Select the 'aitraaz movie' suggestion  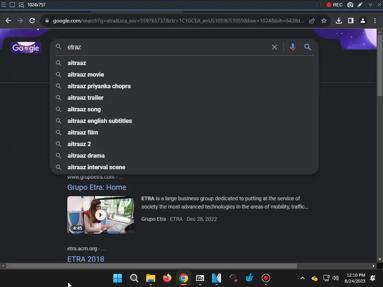(x=184, y=74)
